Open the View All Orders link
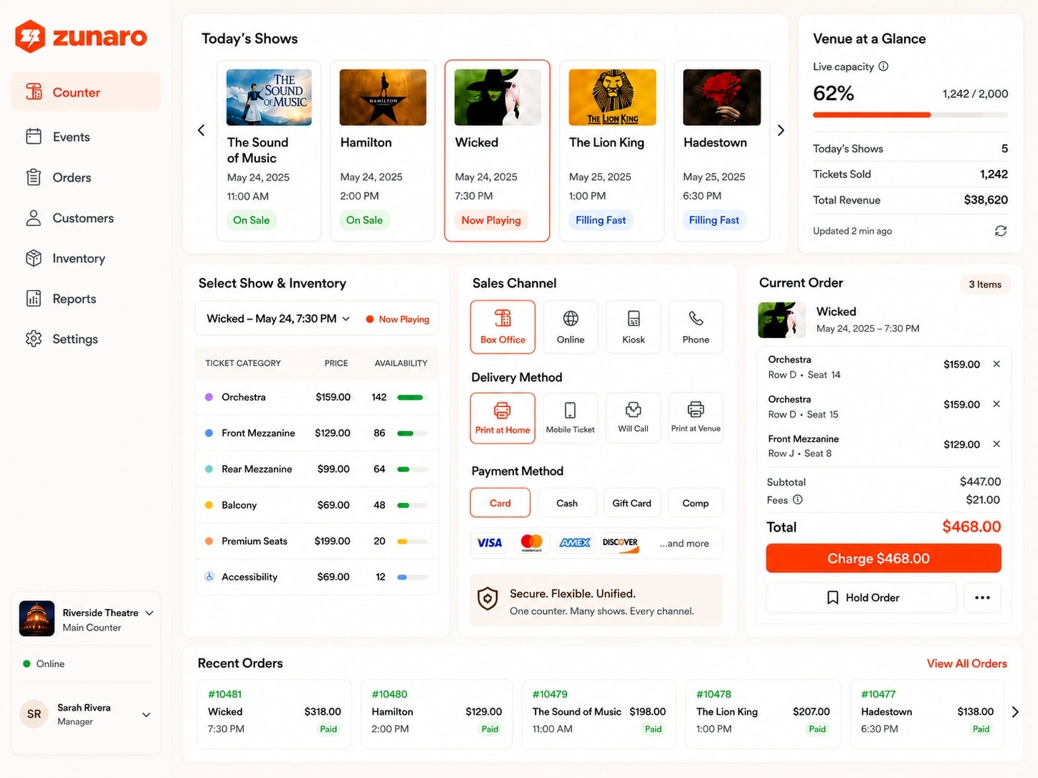Viewport: 1038px width, 778px height. 966,663
